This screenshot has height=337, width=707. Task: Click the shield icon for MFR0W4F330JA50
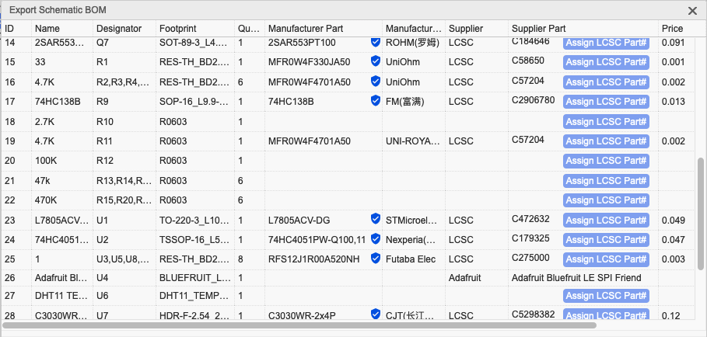[375, 61]
